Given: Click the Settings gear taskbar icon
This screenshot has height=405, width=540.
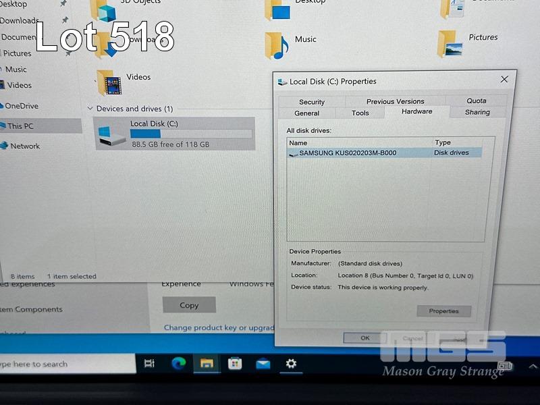Looking at the screenshot, I should pos(291,364).
